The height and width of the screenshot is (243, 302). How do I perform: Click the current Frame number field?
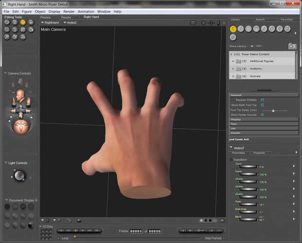coord(136,231)
